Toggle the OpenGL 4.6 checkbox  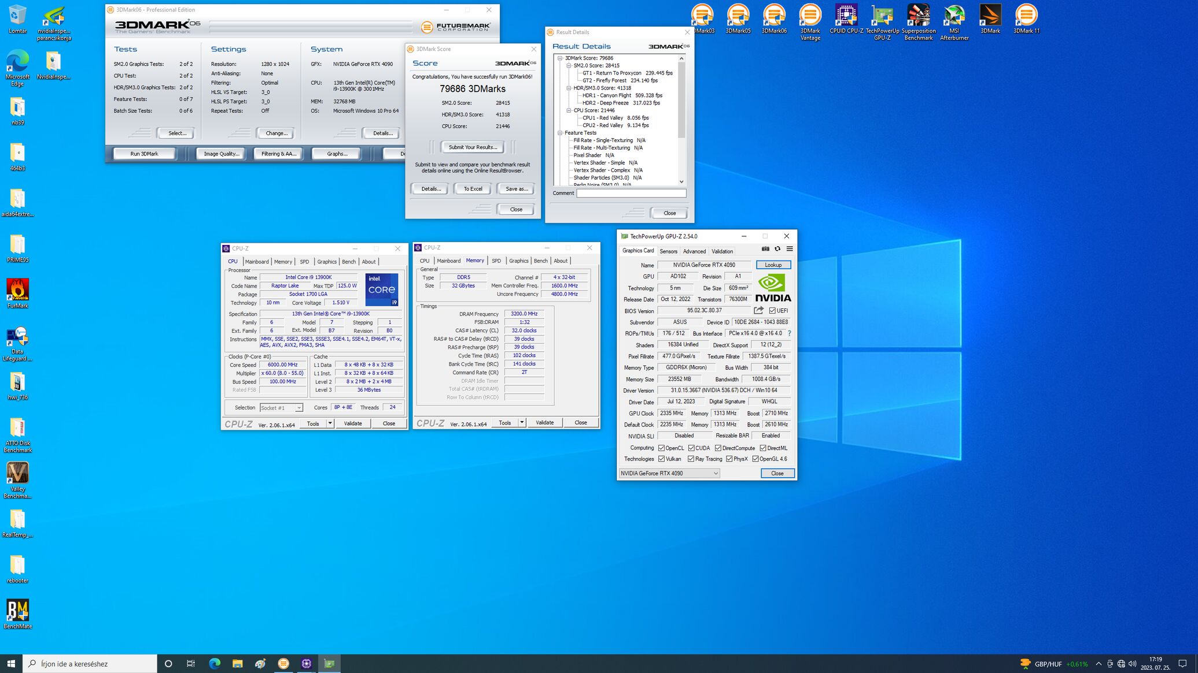pyautogui.click(x=755, y=459)
